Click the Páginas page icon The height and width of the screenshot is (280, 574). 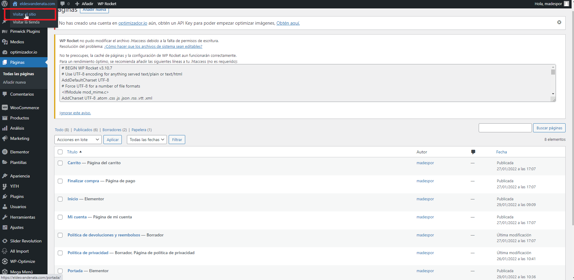pyautogui.click(x=5, y=62)
